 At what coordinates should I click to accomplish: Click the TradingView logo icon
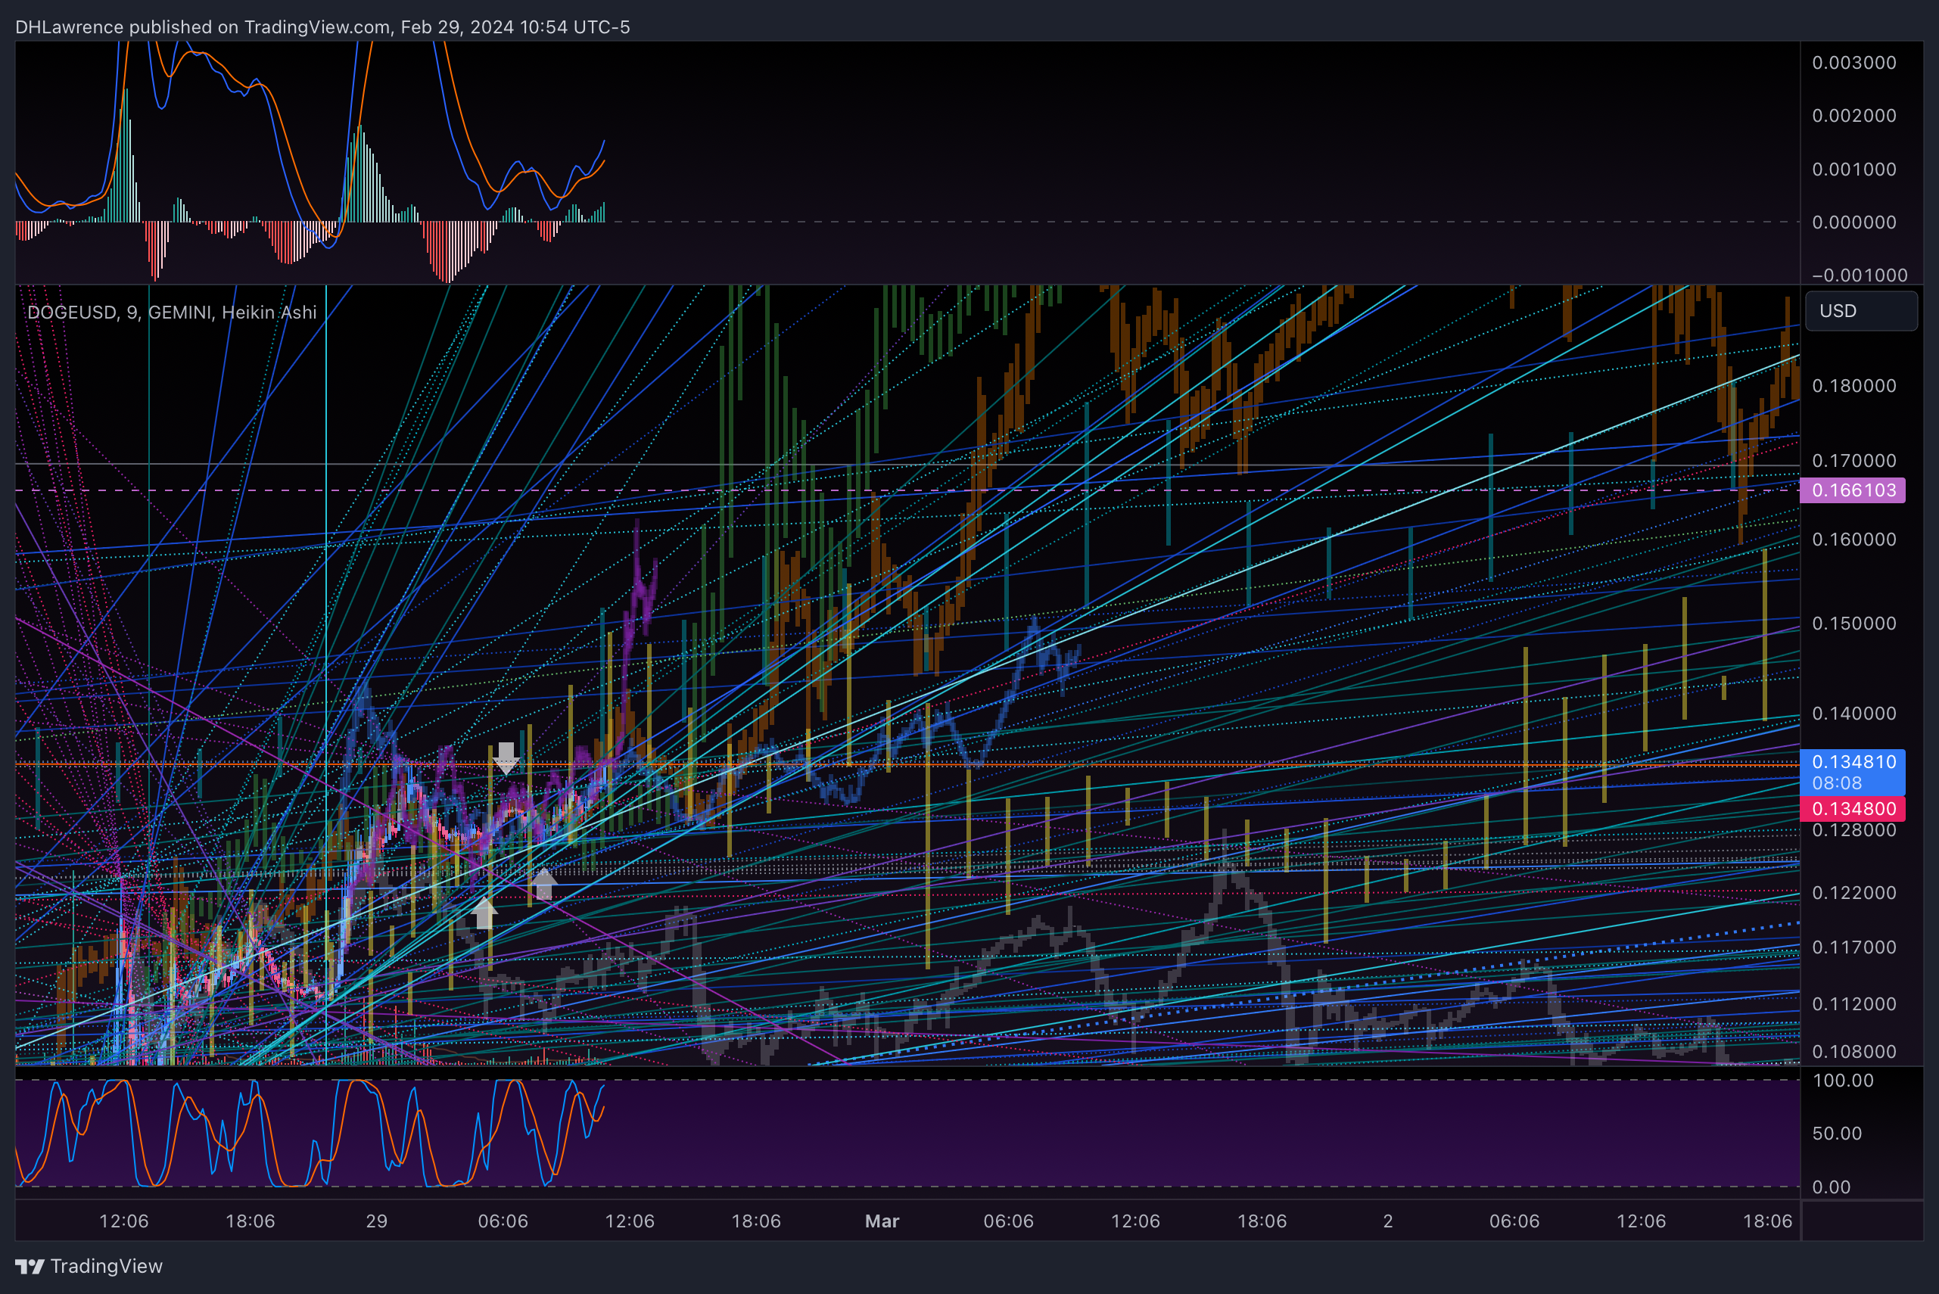pos(30,1266)
